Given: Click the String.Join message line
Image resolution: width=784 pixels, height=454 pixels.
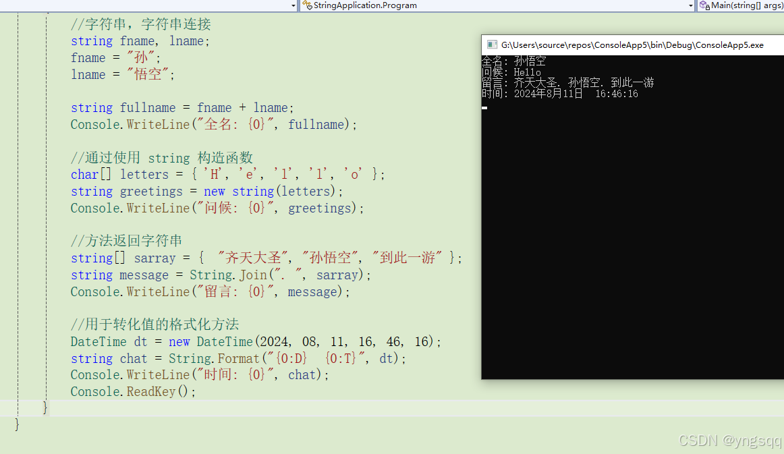Looking at the screenshot, I should point(221,275).
